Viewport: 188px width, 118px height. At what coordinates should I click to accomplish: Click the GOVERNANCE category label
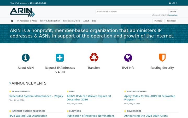click(134, 111)
